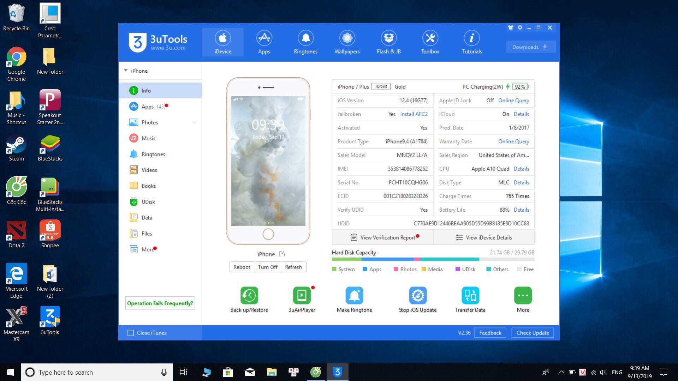Open Make Ringtone tool
This screenshot has width=678, height=381.
click(354, 296)
